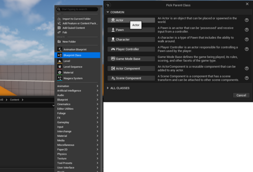
Task: Open the Cinematics submenu
Action: coord(78,104)
